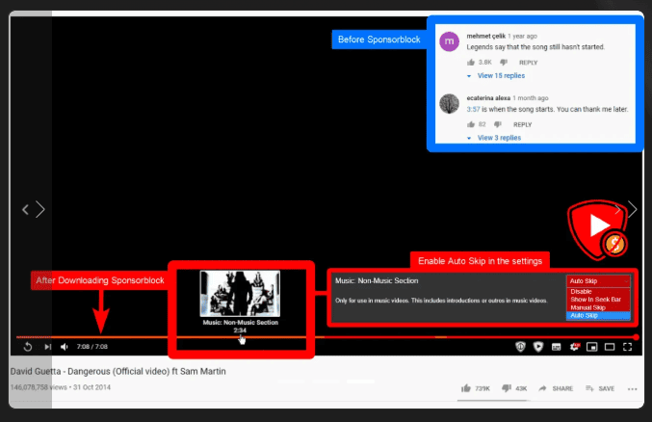Click the 7:08 / 7:08 time display
The height and width of the screenshot is (422, 652).
[91, 347]
